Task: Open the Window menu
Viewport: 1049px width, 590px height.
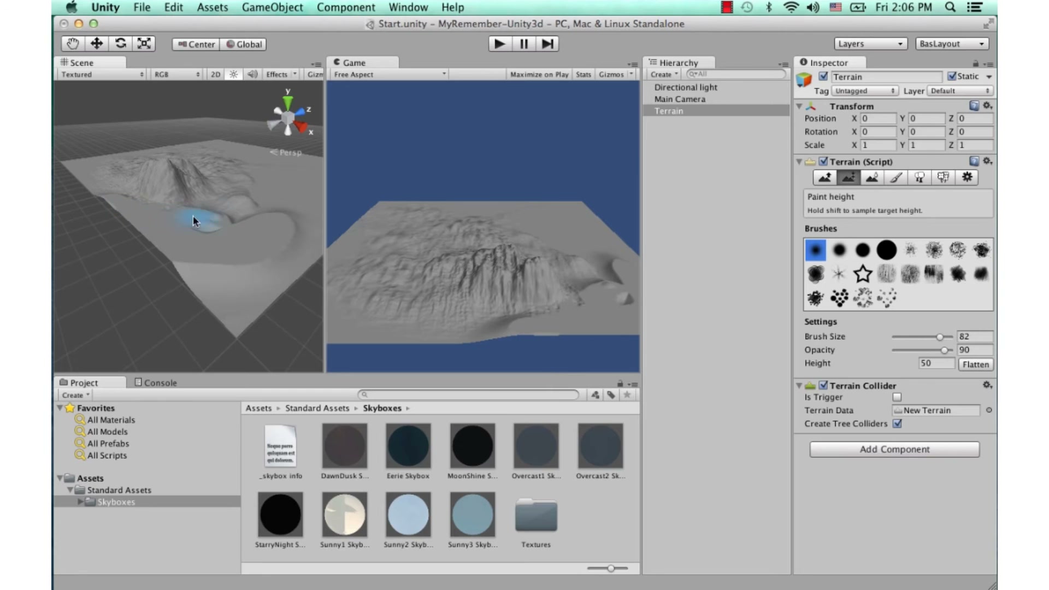Action: click(x=408, y=7)
